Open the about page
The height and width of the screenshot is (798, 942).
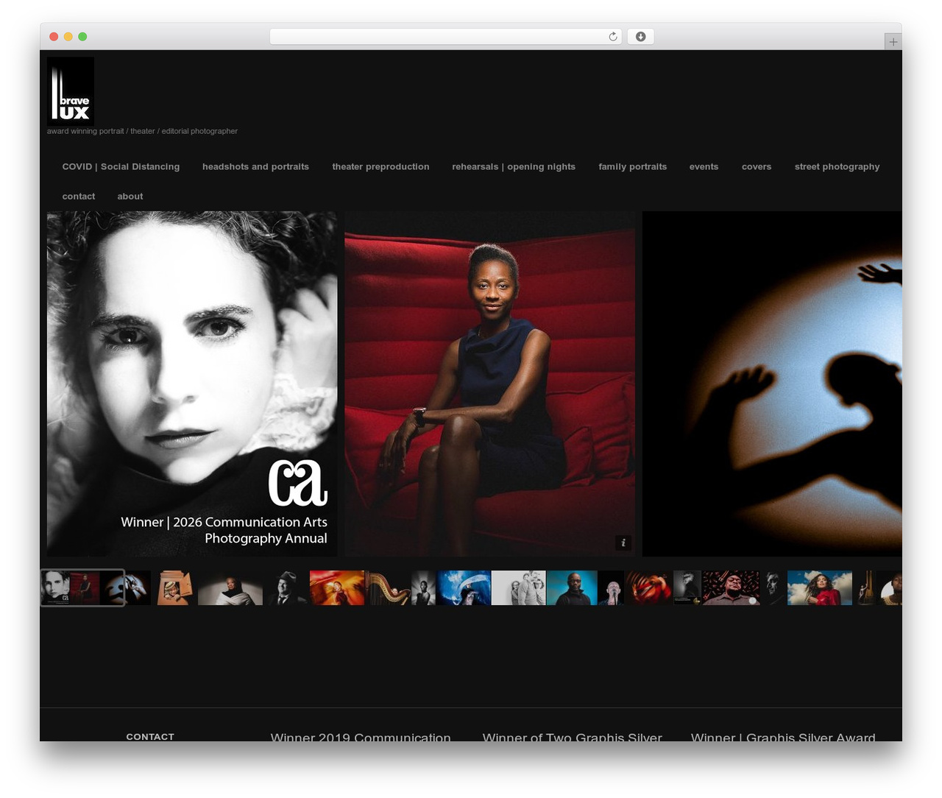point(130,197)
